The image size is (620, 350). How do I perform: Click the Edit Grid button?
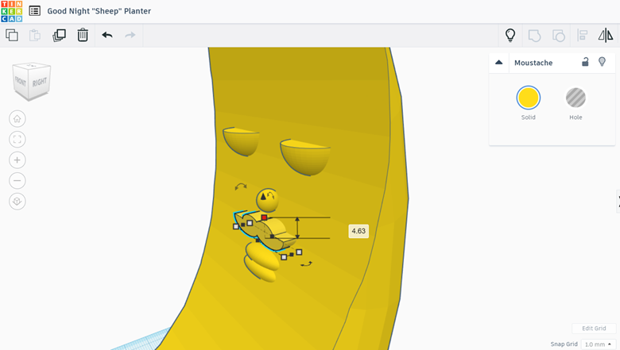(594, 329)
